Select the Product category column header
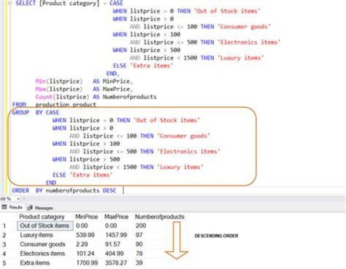The width and height of the screenshot is (346, 269). click(42, 217)
